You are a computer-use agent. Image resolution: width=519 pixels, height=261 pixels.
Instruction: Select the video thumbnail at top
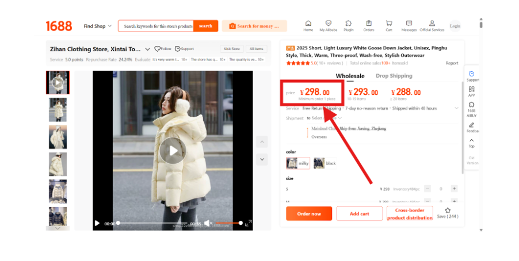pyautogui.click(x=58, y=82)
